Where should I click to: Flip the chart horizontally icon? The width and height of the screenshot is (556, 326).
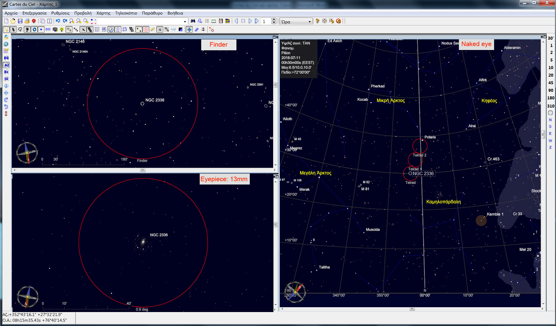pos(6,86)
